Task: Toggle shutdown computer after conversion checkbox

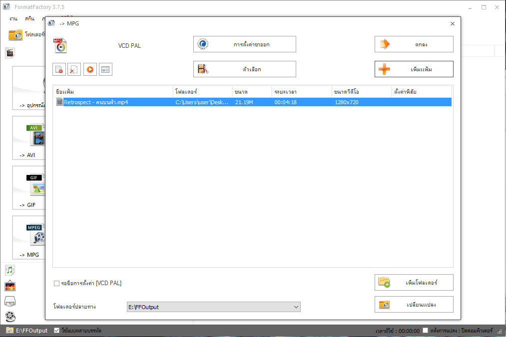Action: (x=425, y=330)
